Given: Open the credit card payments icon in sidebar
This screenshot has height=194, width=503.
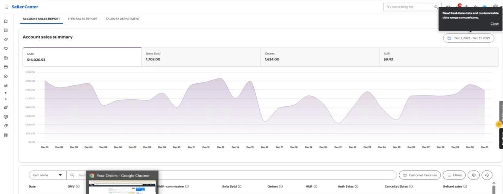Looking at the screenshot, I should click(x=6, y=67).
